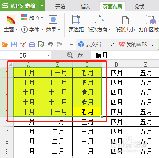Click the 纸张方向 orientation icon
Viewport: 159px width, 158px height.
tap(99, 20)
